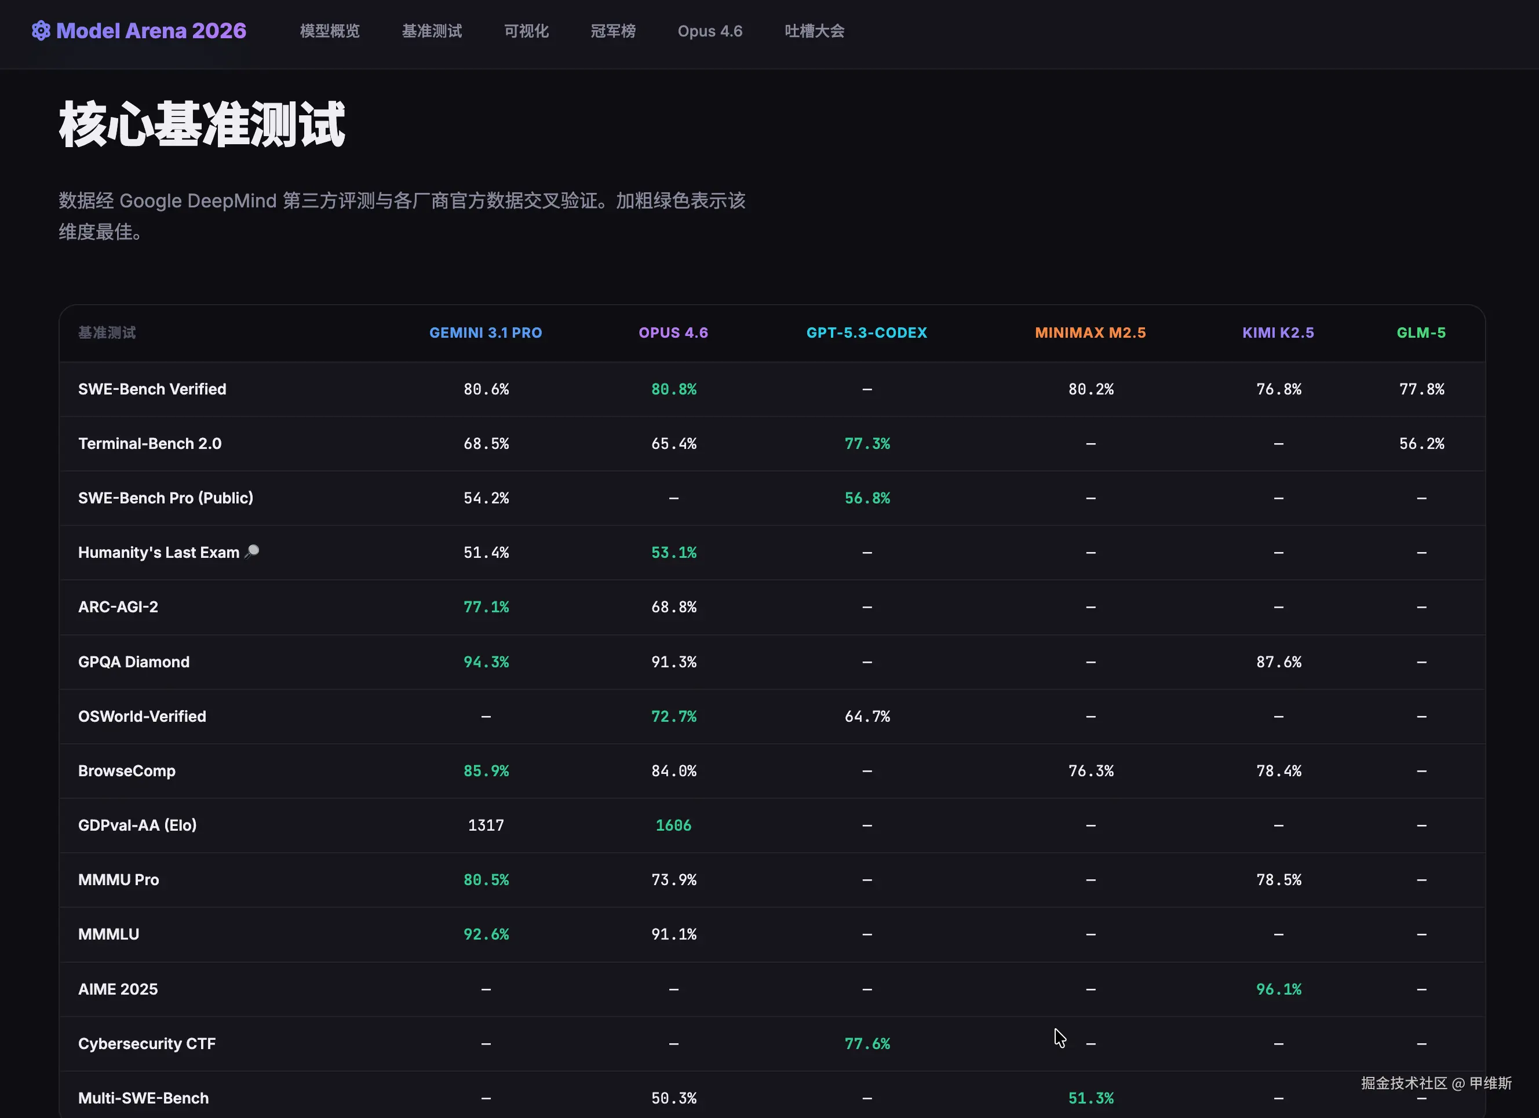
Task: Click the ARC-AGI-2 benchmark row label
Action: [x=118, y=607]
